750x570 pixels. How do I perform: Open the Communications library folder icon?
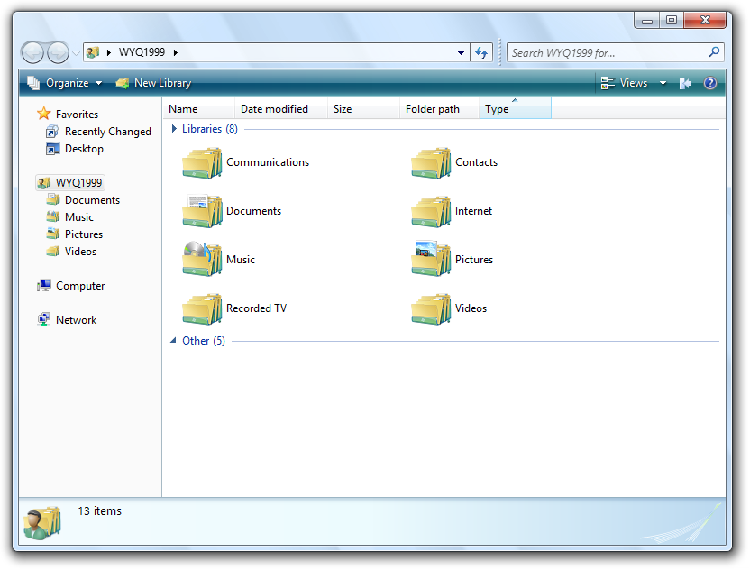202,163
